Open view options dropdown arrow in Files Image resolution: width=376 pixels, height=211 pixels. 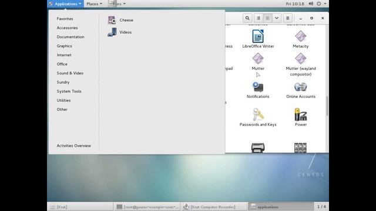click(x=277, y=18)
